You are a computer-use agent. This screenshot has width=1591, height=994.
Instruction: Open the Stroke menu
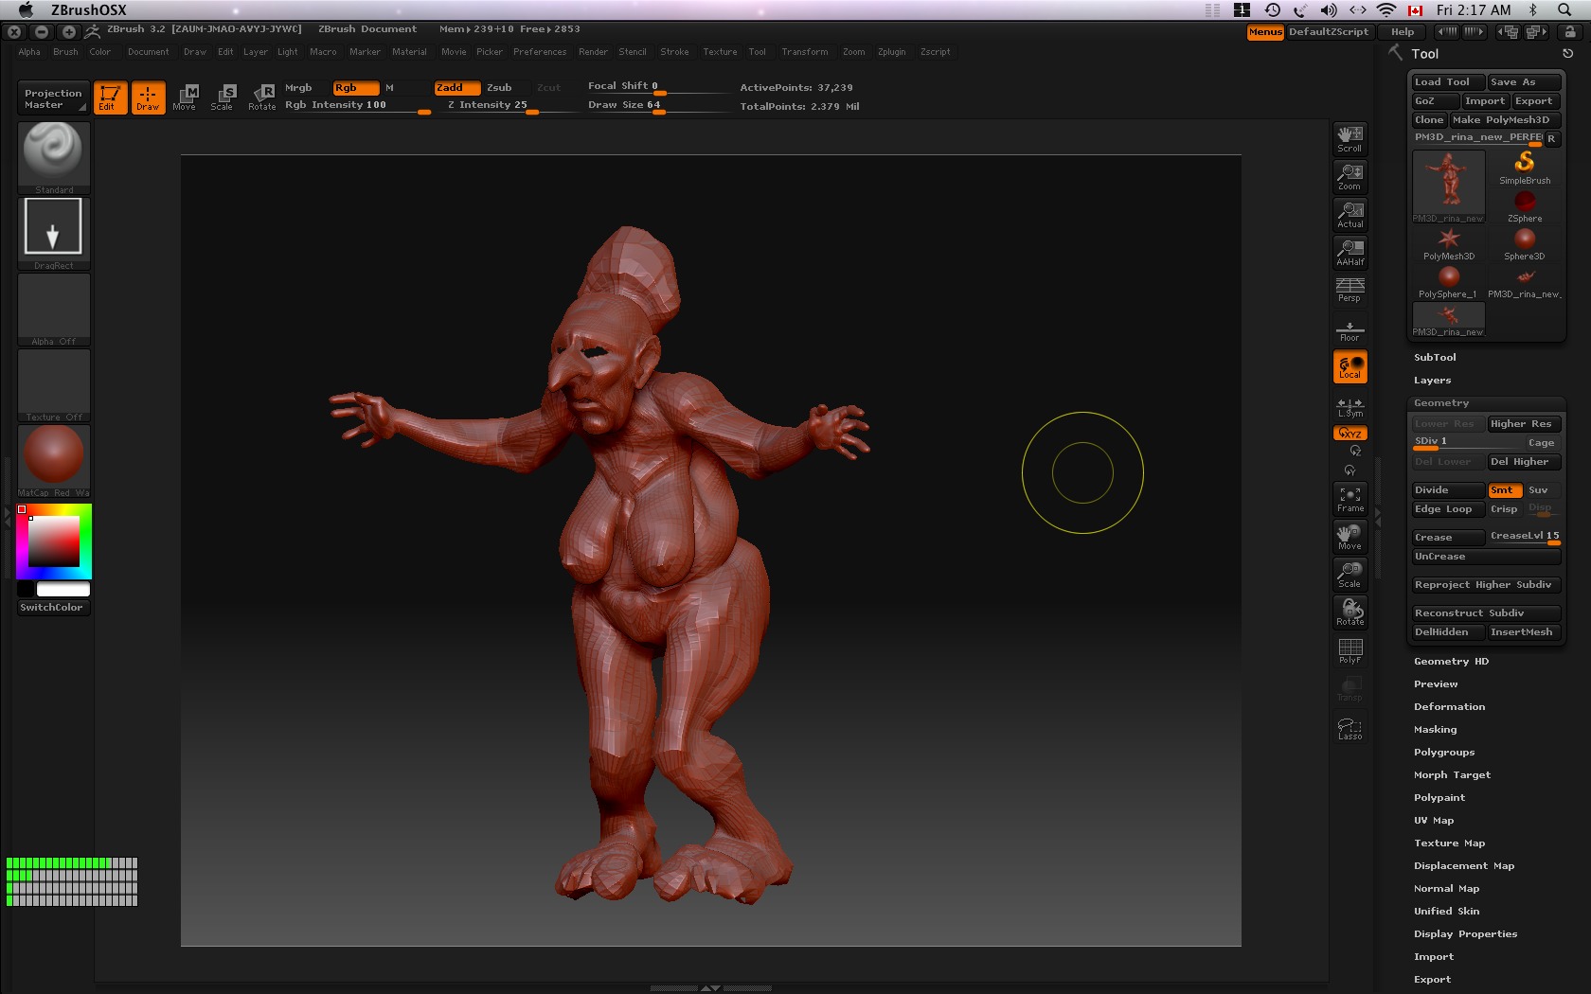pos(674,52)
